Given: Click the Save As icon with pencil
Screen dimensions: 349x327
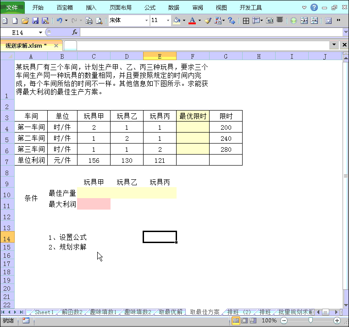Looking at the screenshot, I should [x=45, y=21].
